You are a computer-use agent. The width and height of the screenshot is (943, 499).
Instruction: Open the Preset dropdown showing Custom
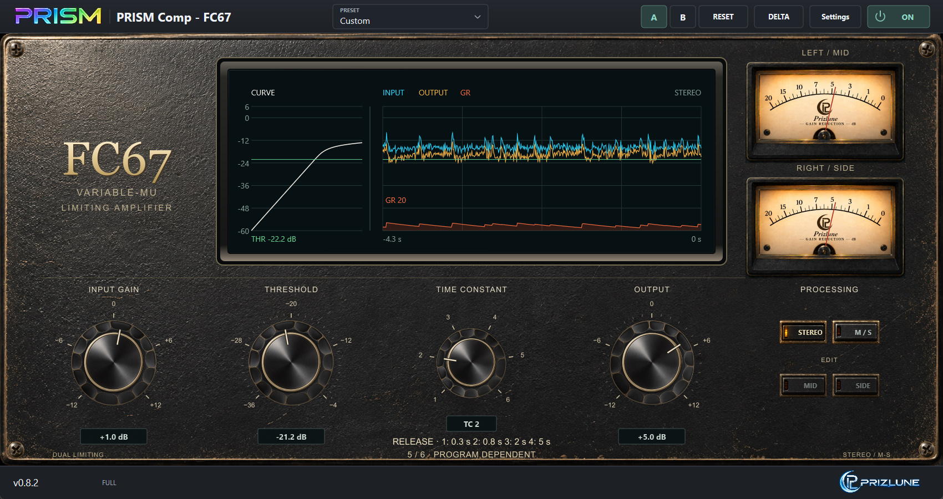[x=410, y=17]
